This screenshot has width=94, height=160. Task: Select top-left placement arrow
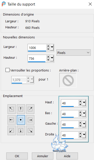[12, 109]
